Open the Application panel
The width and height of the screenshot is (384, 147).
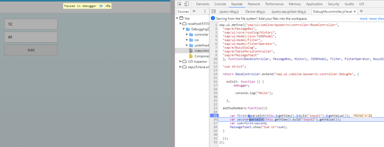[x=314, y=4]
